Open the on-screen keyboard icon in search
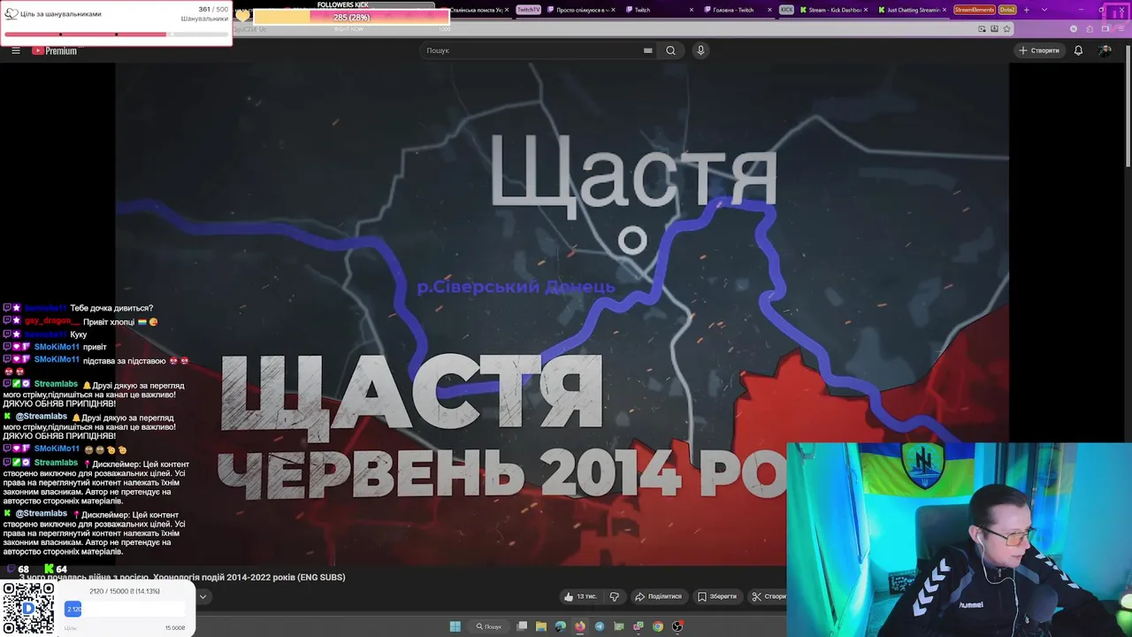This screenshot has width=1132, height=637. (x=648, y=50)
